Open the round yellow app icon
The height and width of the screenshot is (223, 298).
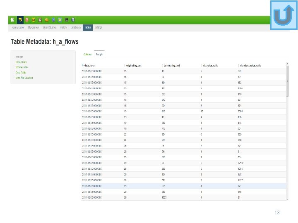tap(34, 20)
